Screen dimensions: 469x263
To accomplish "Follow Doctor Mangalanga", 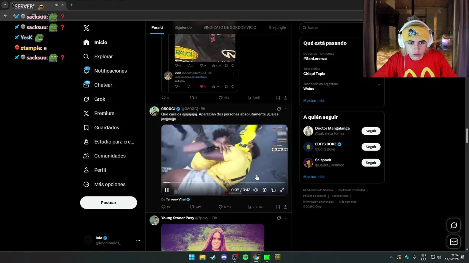I will [x=371, y=131].
